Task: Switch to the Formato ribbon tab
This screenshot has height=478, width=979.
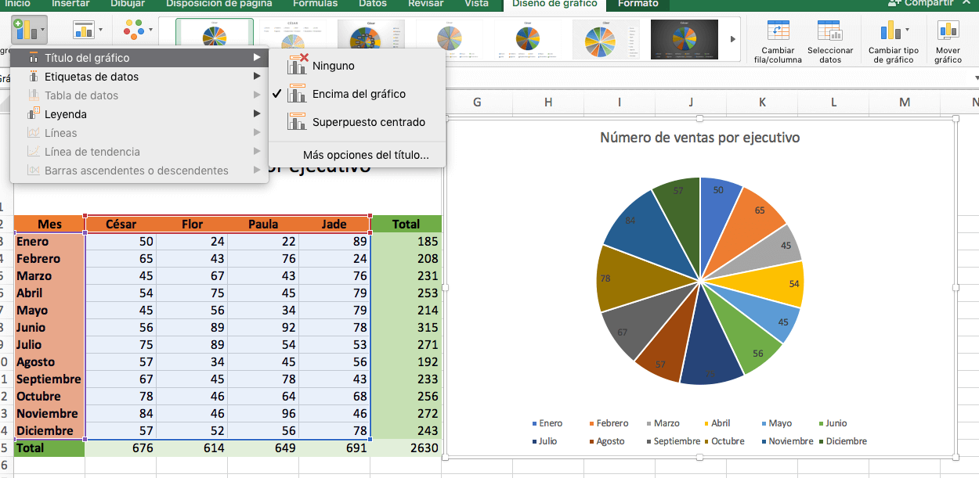Action: (x=636, y=3)
